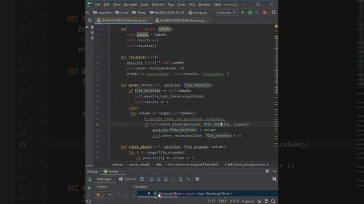The image size is (364, 204).
Task: Resume program with the green resume icon
Action: 89,188
